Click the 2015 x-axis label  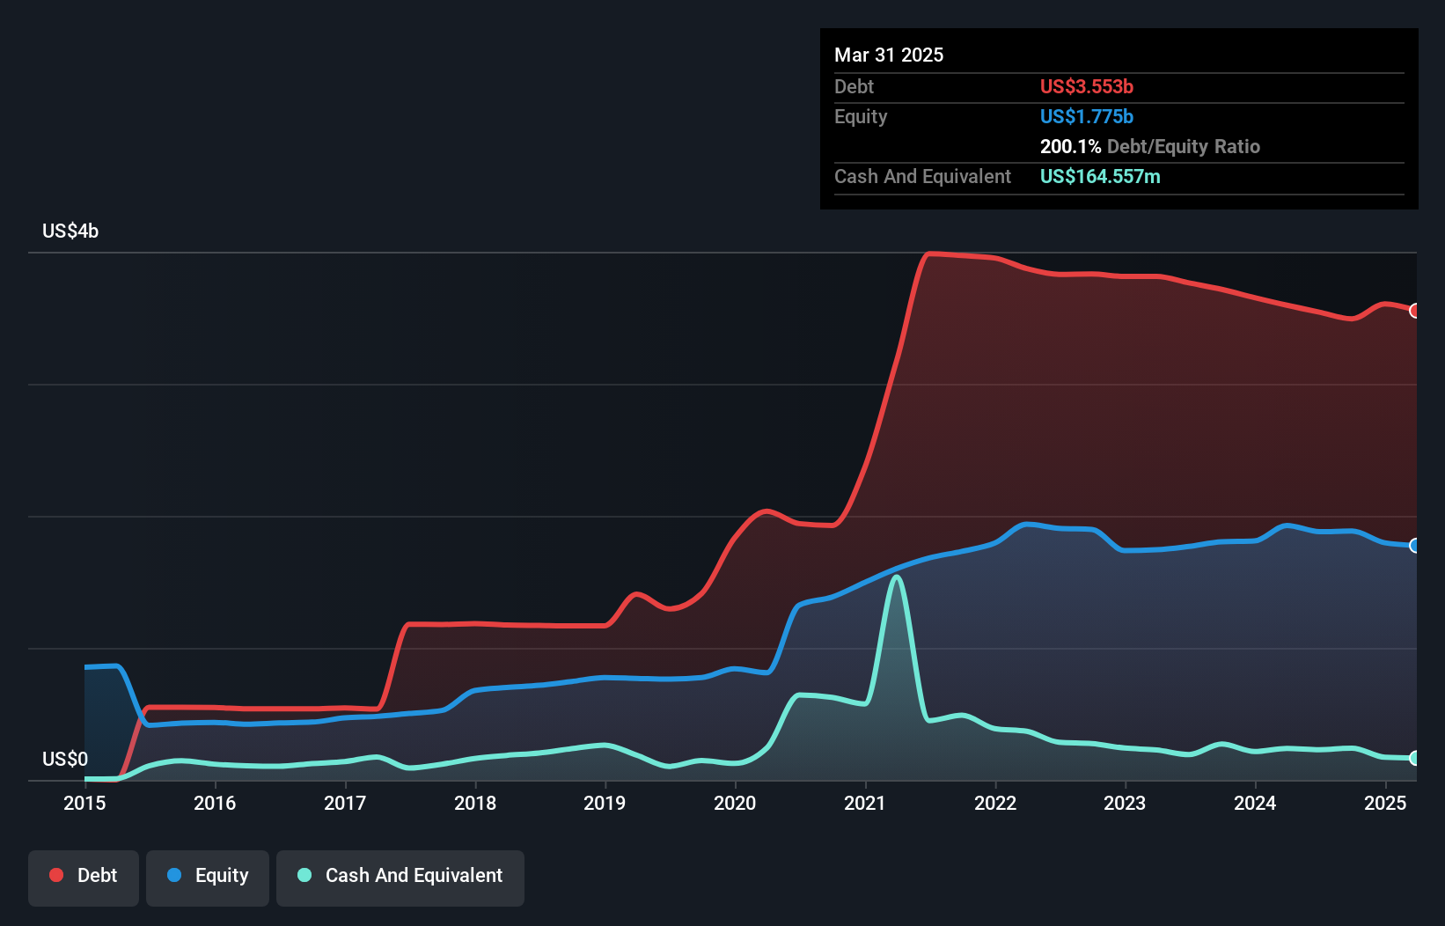click(x=84, y=803)
